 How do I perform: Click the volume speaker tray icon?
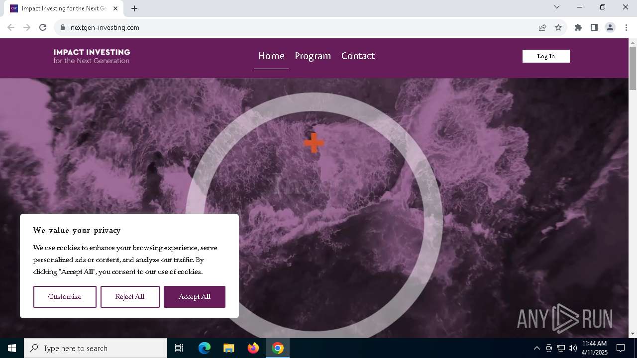573,348
